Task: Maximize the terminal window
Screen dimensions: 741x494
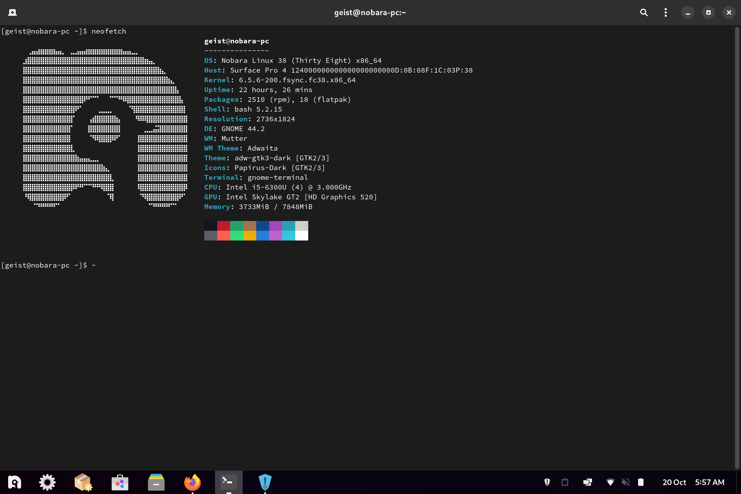Action: (x=708, y=12)
